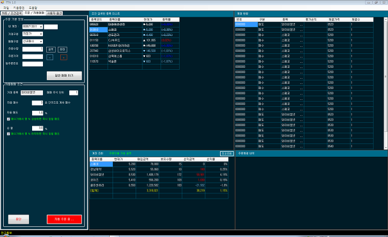Click the highlighted 0000000 cell in executions list
This screenshot has height=237, width=388.
pos(246,24)
